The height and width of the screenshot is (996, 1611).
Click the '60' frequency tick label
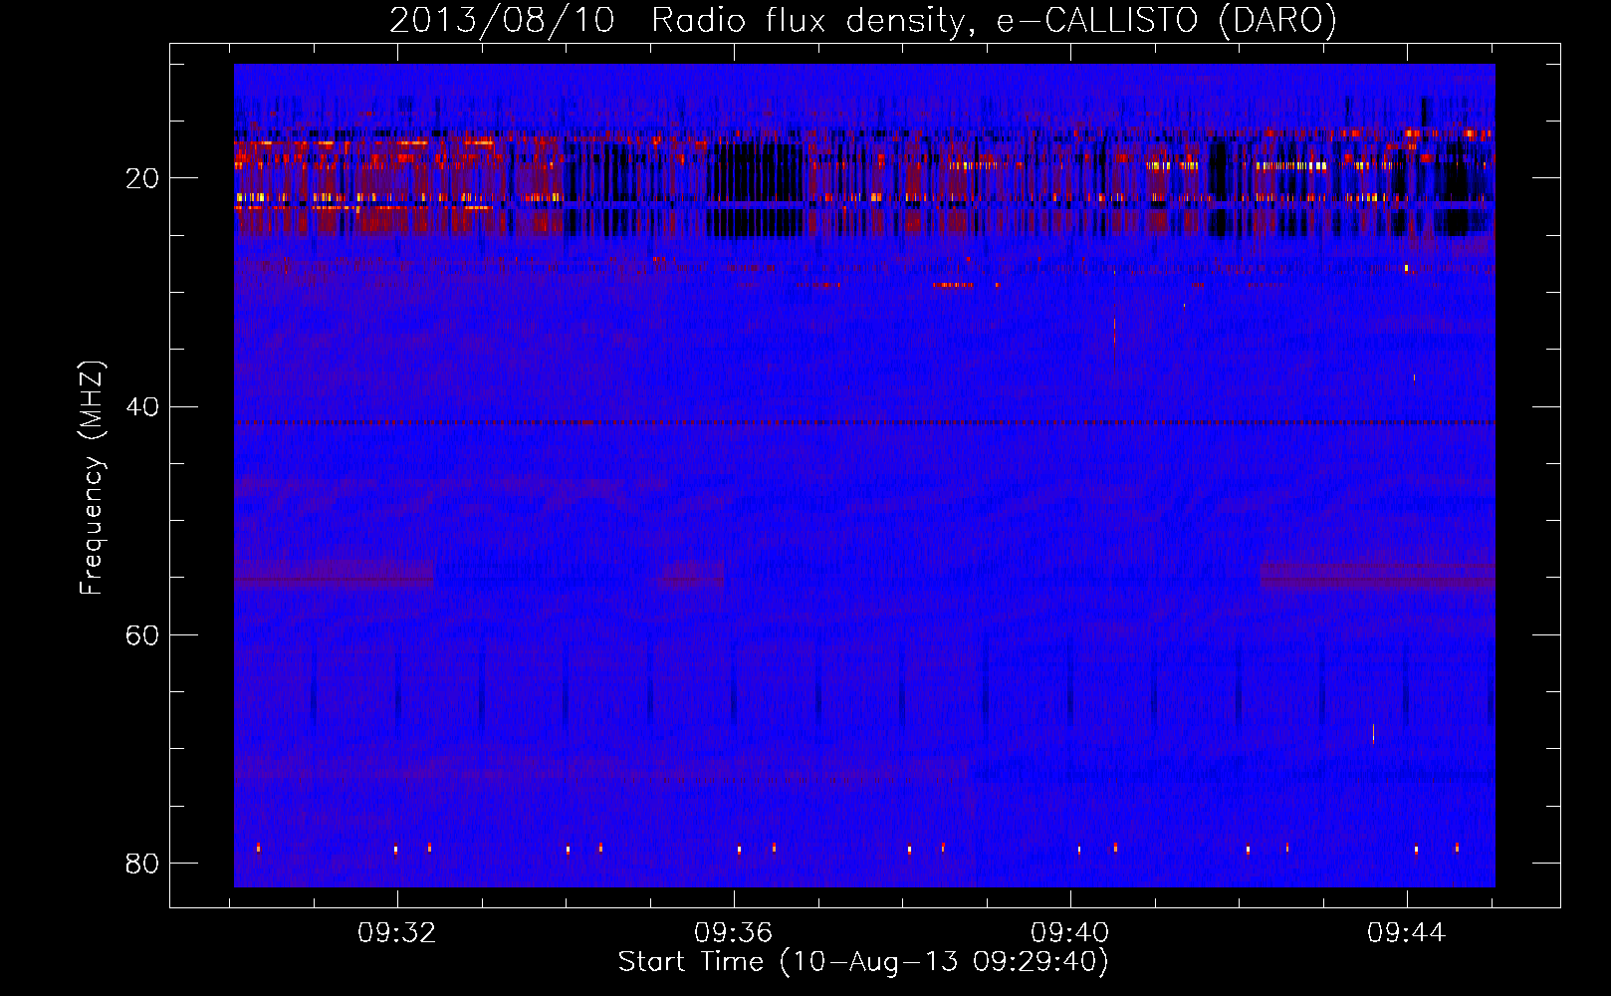click(142, 635)
